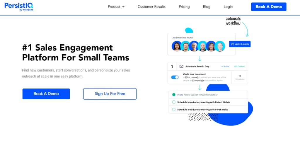Select the first lead avatar photo
This screenshot has height=141, width=300.
[177, 46]
